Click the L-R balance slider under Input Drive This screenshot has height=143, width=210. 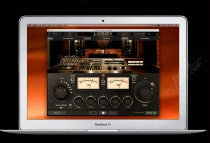coord(61,108)
